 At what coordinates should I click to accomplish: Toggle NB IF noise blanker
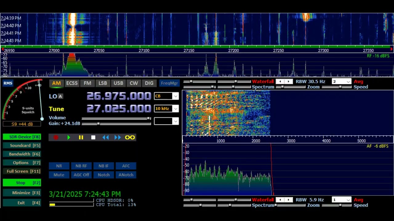click(103, 166)
